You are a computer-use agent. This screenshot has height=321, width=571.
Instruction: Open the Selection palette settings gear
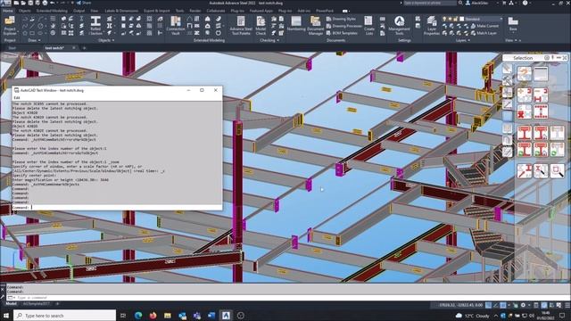coord(547,58)
